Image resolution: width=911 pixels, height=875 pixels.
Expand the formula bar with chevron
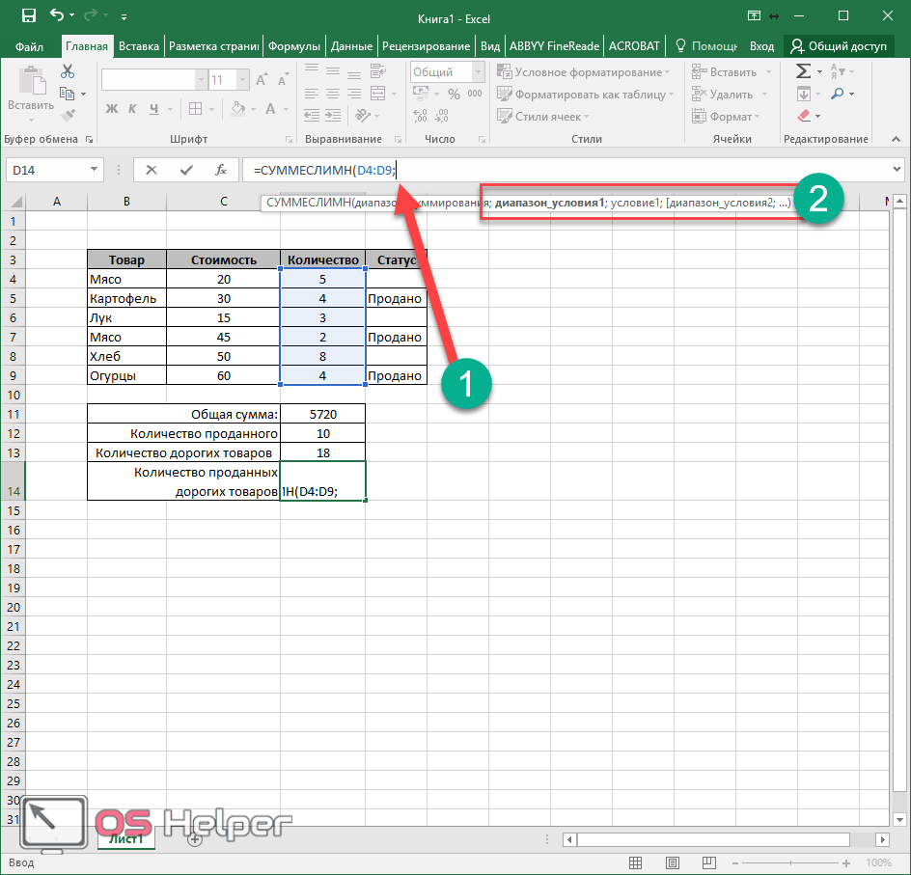click(898, 170)
